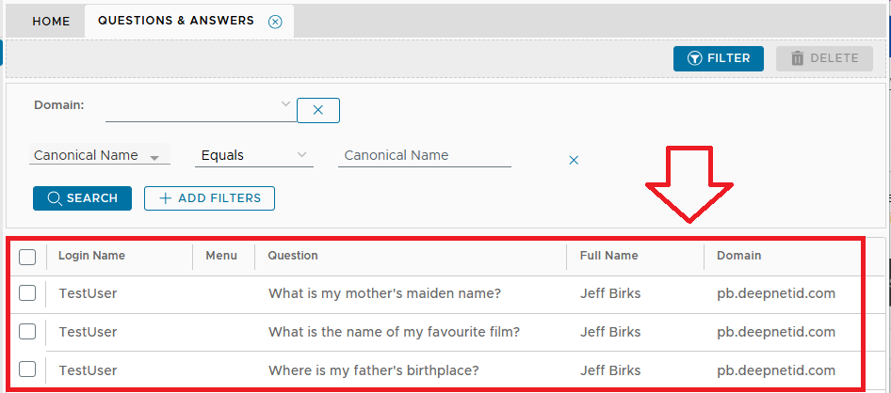This screenshot has width=891, height=393.
Task: Click the funnel icon on Filter button
Action: coord(694,58)
